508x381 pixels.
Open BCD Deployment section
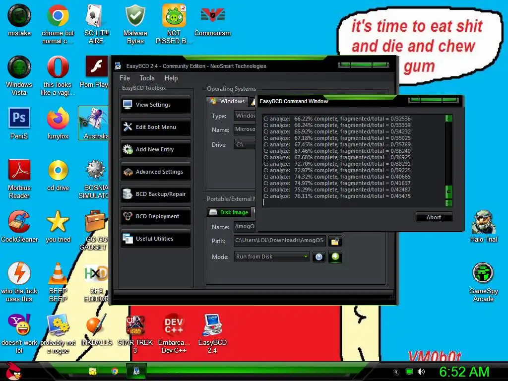pyautogui.click(x=155, y=216)
